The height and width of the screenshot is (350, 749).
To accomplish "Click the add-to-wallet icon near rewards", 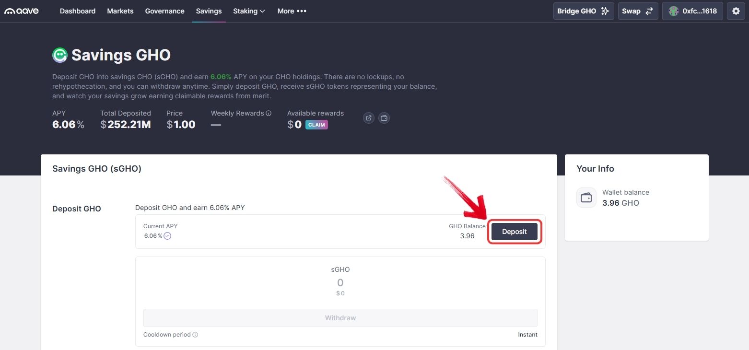I will tap(384, 118).
